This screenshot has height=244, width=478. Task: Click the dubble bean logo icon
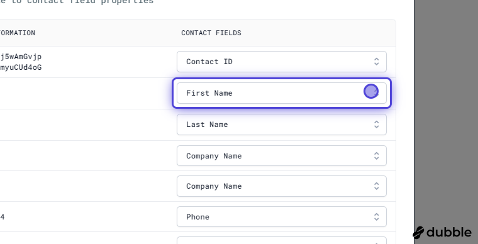[x=418, y=233]
